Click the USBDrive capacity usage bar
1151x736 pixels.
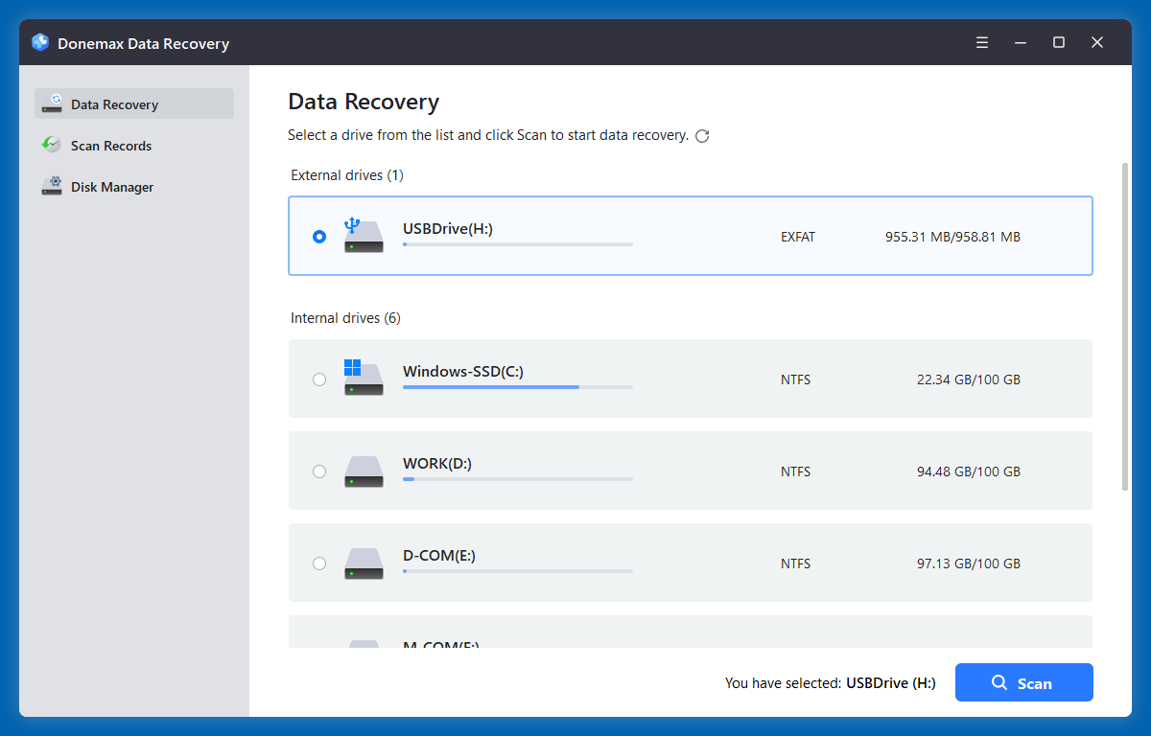pos(518,244)
